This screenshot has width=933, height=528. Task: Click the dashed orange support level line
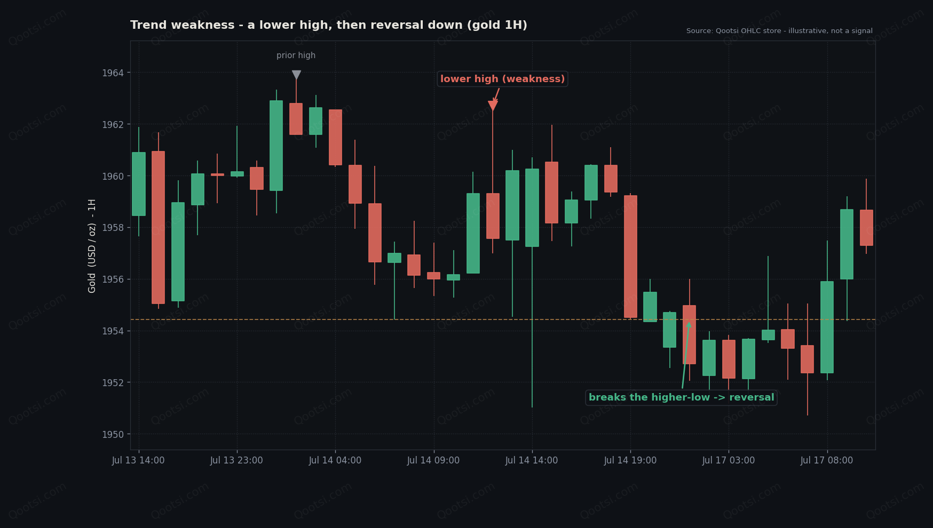(x=503, y=319)
